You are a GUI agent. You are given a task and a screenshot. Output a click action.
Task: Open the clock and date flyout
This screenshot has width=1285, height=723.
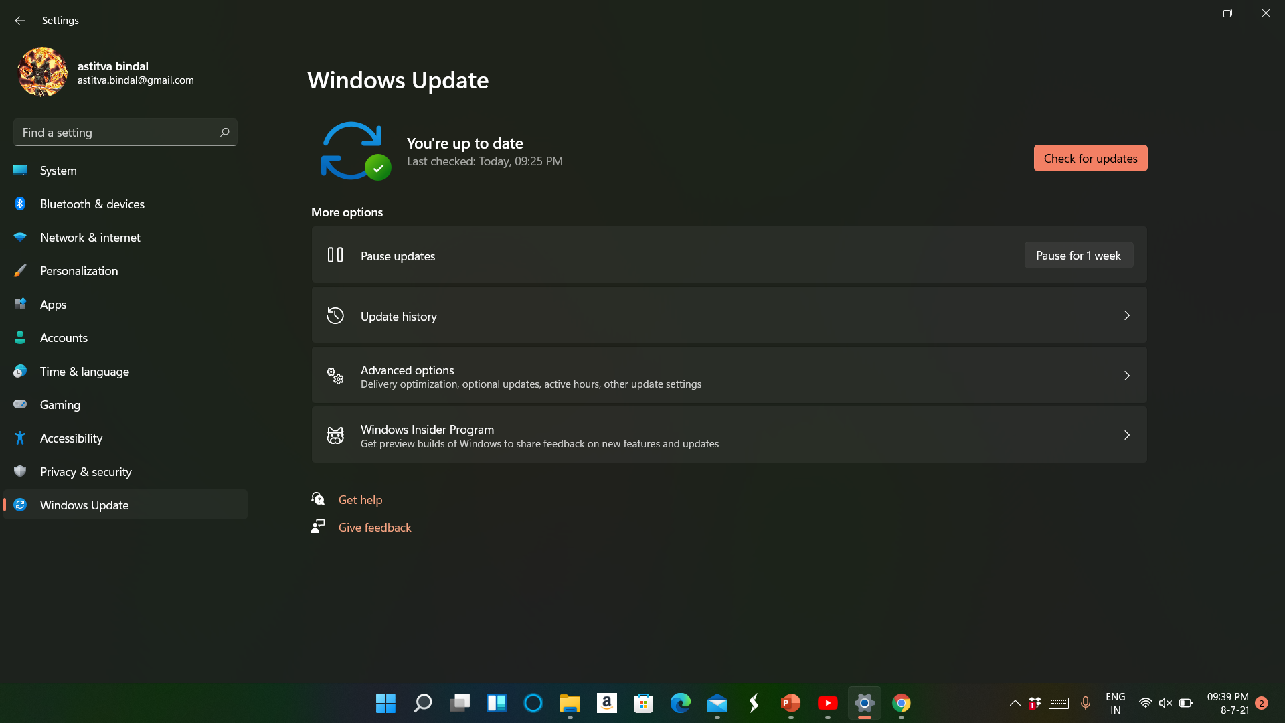pyautogui.click(x=1227, y=703)
